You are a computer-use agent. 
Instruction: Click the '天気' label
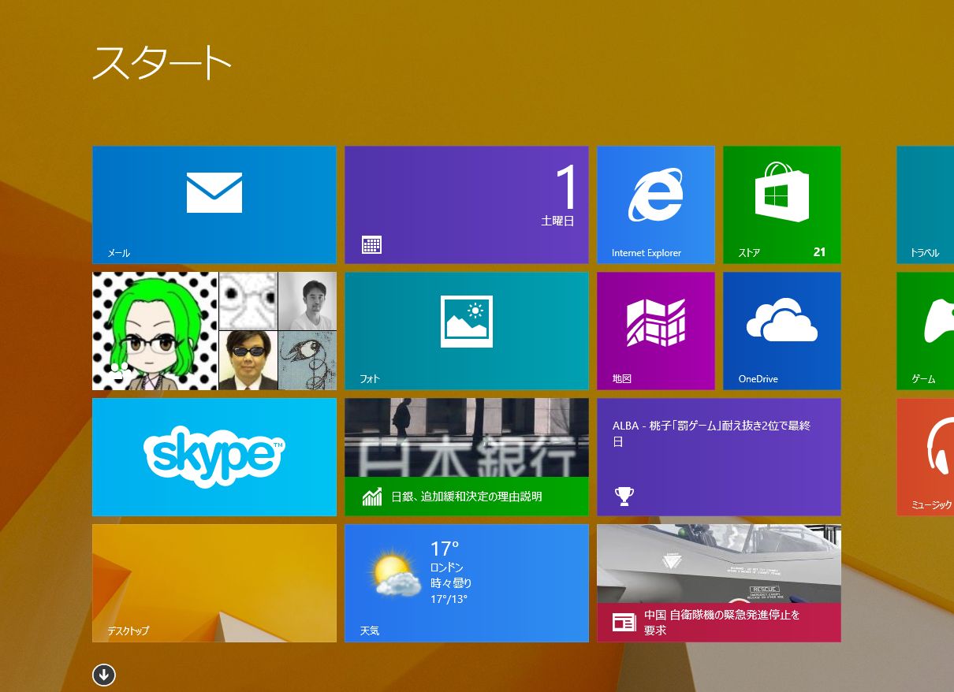(x=370, y=631)
